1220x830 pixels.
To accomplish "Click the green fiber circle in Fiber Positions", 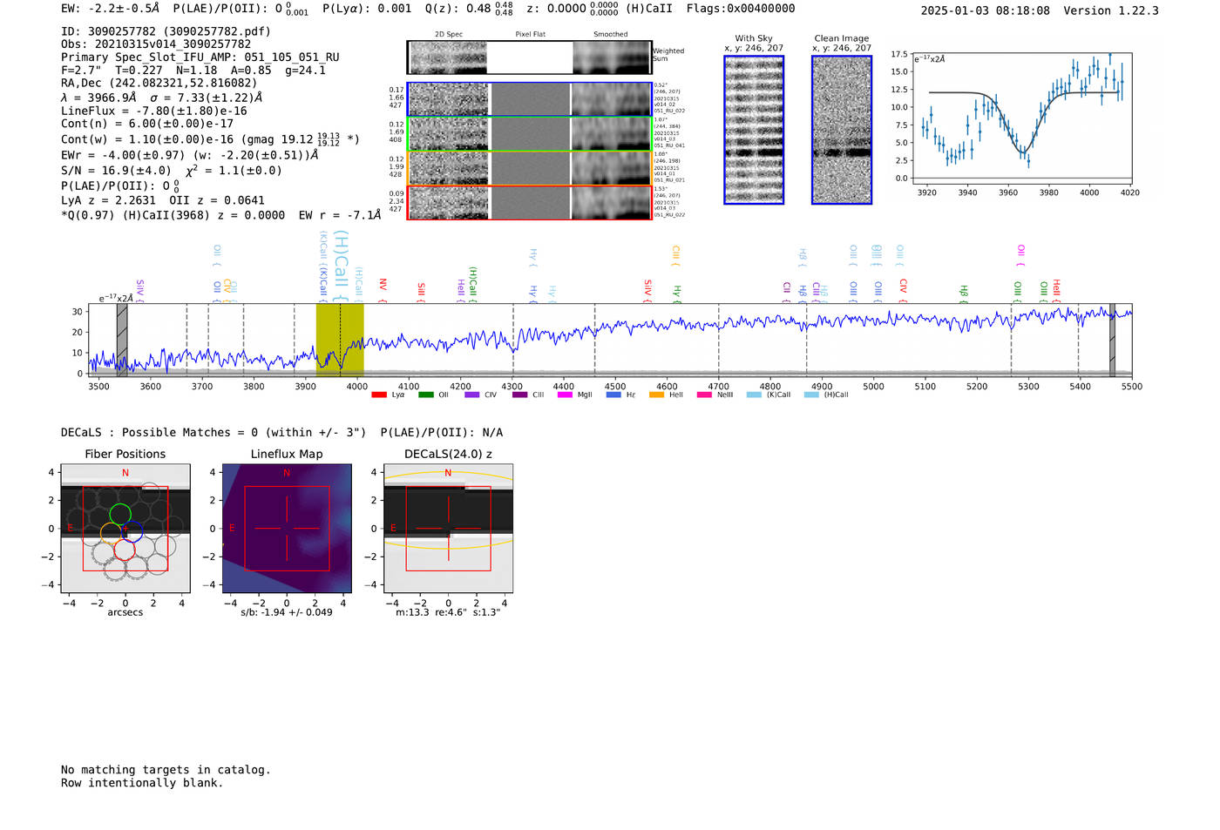I will (x=120, y=514).
